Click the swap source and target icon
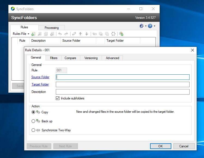 74,34
